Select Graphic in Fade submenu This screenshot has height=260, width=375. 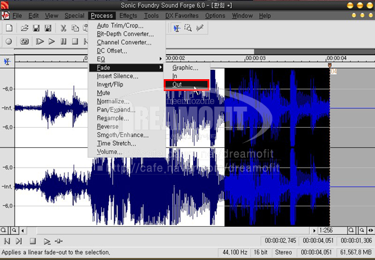point(187,68)
